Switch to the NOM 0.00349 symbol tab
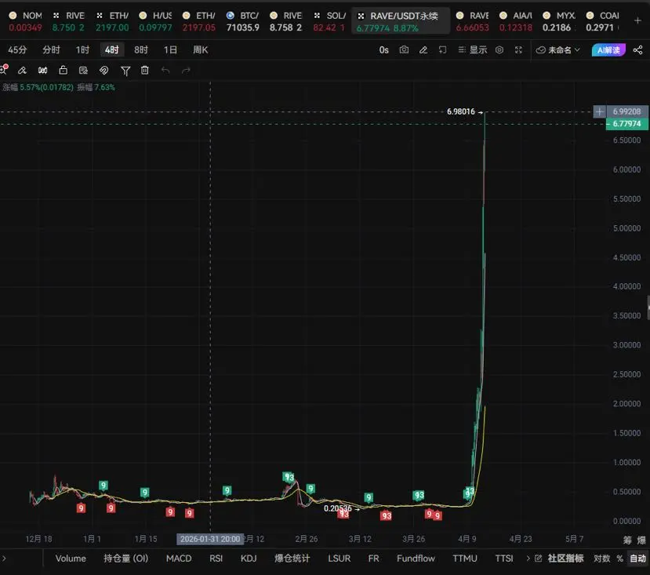Image resolution: width=650 pixels, height=575 pixels. [26, 21]
